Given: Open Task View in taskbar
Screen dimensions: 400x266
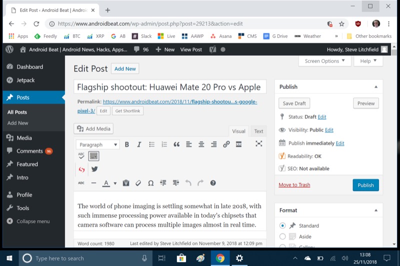Looking at the screenshot, I should [x=161, y=259].
